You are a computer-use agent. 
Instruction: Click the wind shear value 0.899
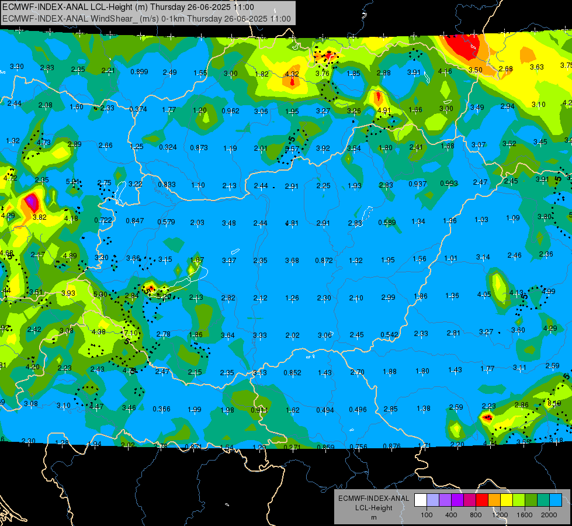pos(140,71)
